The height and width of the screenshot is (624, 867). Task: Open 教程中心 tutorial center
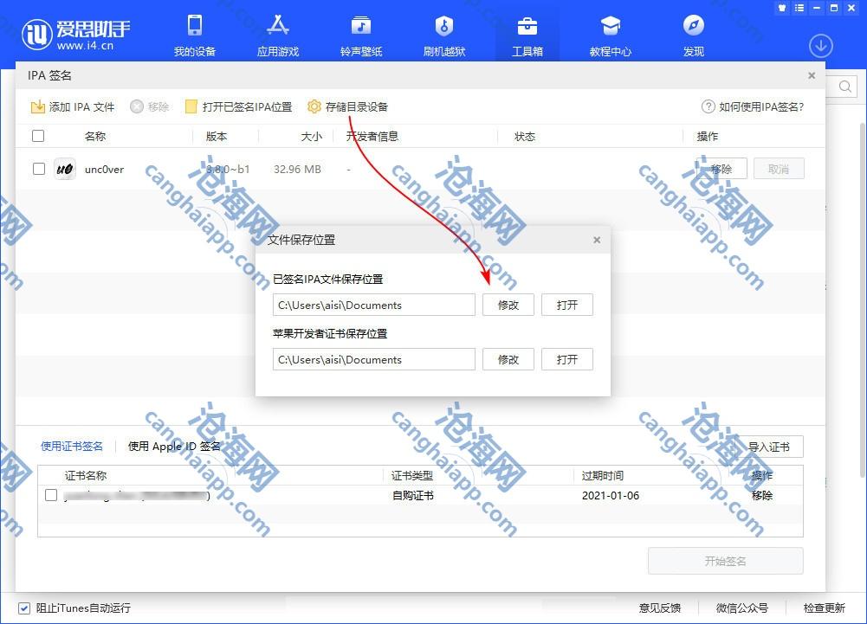(x=610, y=35)
